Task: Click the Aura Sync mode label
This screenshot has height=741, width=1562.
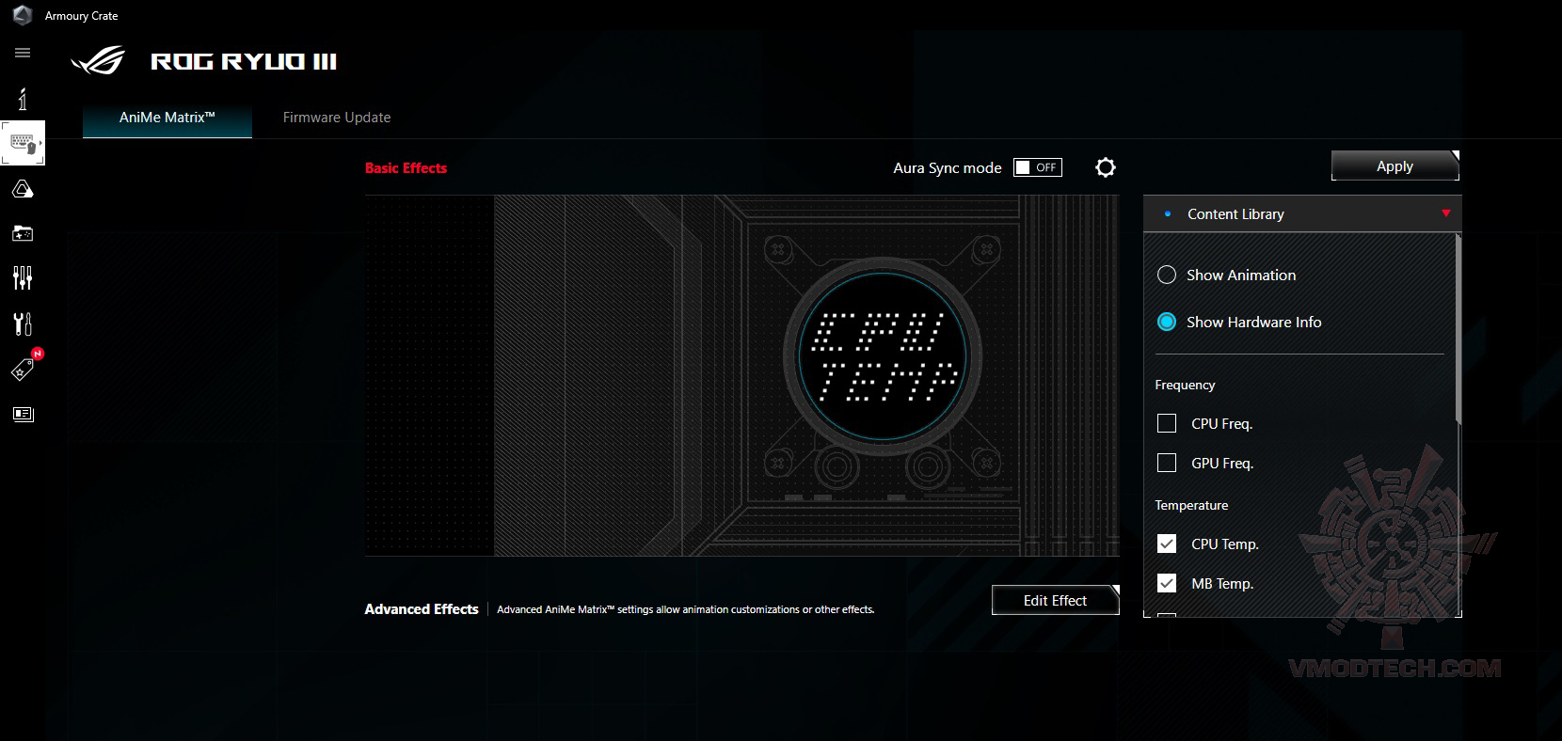Action: (948, 167)
